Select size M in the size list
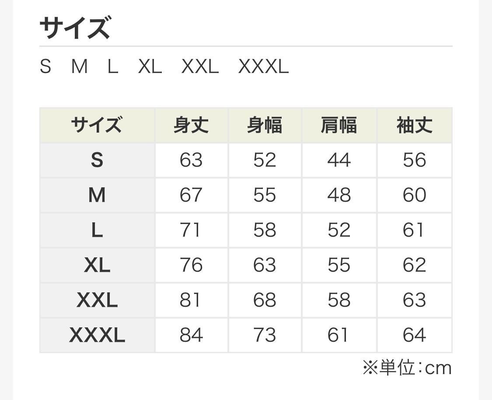 tap(79, 67)
